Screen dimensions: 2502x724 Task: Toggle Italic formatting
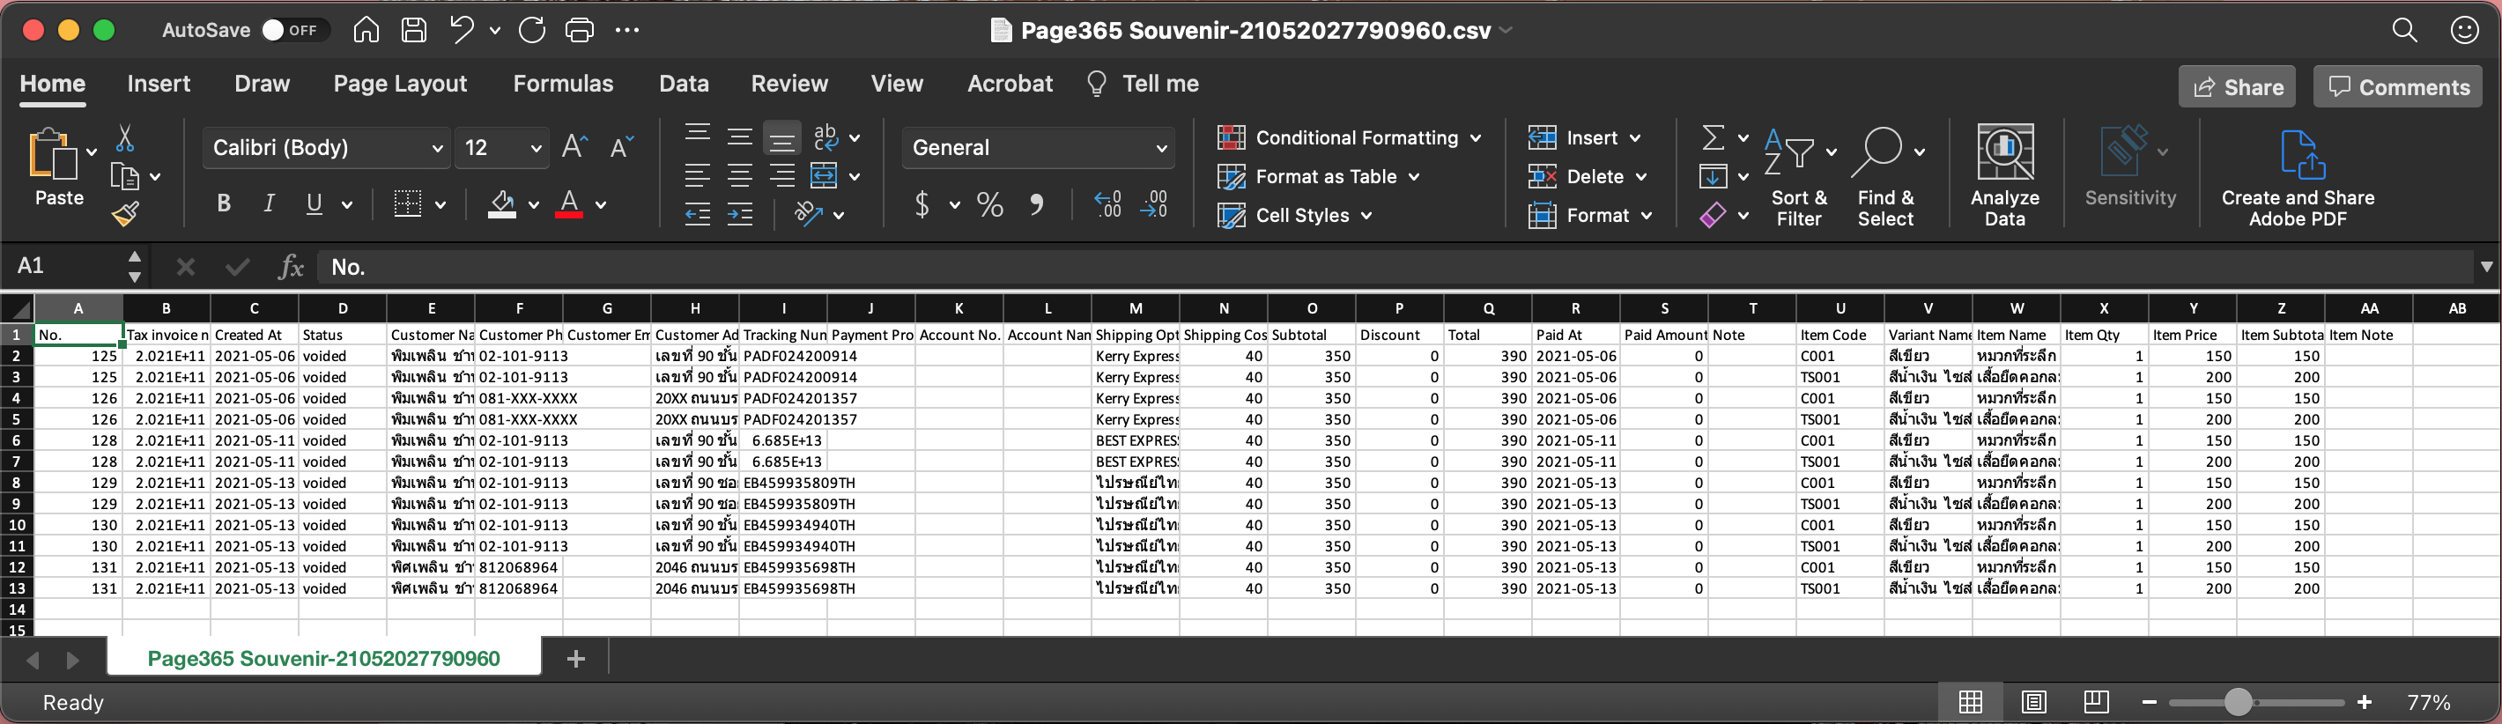(269, 203)
